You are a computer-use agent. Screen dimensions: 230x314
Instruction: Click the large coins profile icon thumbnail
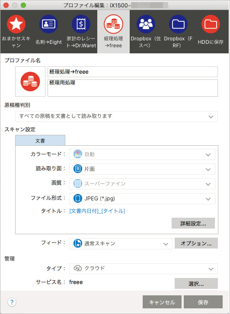(30, 82)
